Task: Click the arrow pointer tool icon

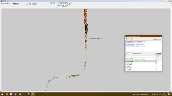Action: [x=51, y=3]
